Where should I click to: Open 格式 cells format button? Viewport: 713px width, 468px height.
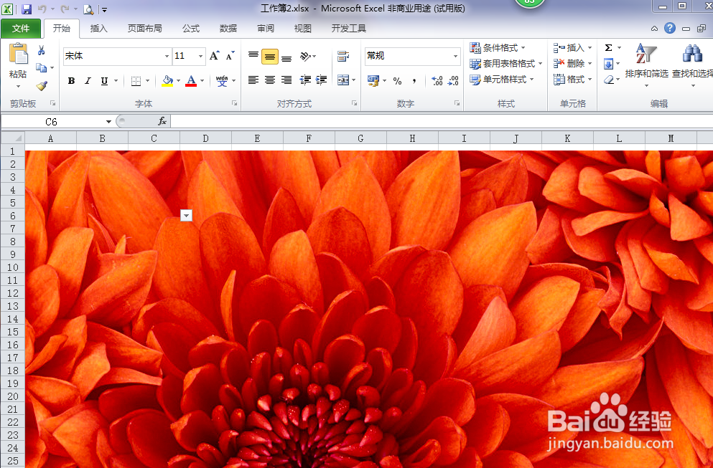572,80
